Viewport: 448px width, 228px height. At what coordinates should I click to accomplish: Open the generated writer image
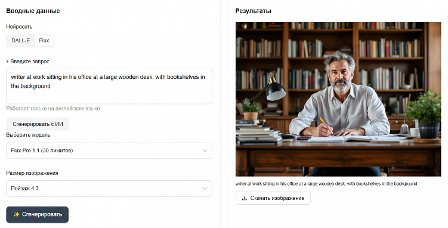click(338, 99)
